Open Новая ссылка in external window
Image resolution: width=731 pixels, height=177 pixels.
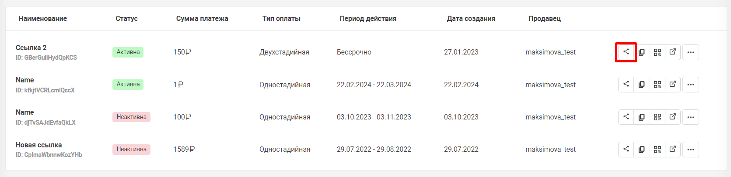[673, 149]
